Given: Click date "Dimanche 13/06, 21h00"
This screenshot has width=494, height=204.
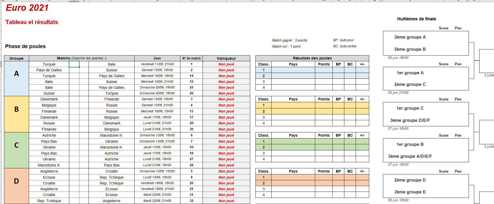Looking at the screenshot, I should point(157,141).
